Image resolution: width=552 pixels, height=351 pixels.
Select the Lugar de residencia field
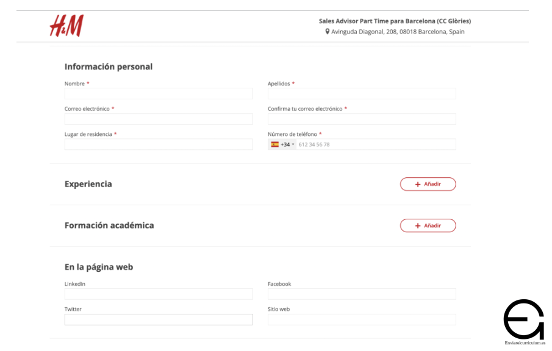(159, 144)
